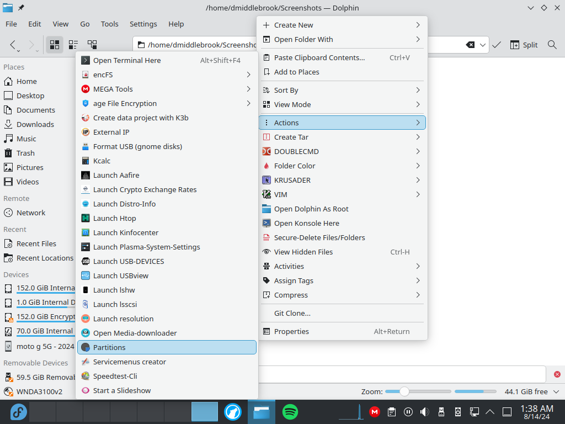
Task: Click the clock in the taskbar
Action: click(x=536, y=412)
